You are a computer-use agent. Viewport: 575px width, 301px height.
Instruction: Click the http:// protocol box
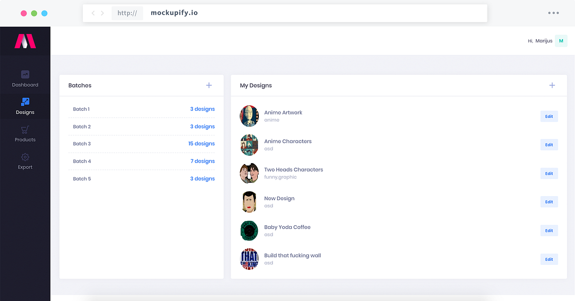click(x=127, y=13)
